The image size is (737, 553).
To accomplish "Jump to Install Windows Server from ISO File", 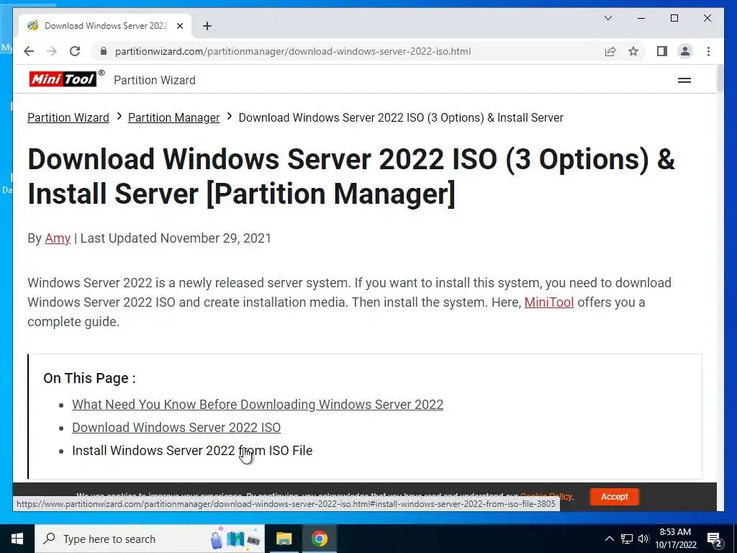I will click(192, 451).
